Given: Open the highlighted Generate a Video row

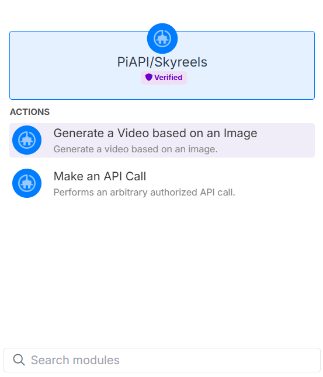Looking at the screenshot, I should [x=162, y=141].
